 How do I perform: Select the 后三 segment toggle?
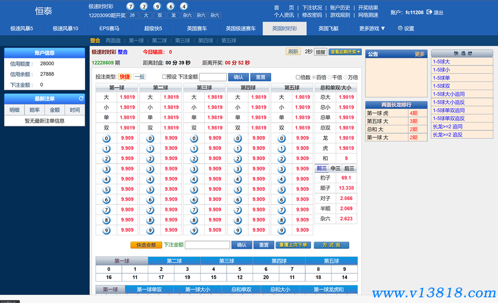pos(350,168)
